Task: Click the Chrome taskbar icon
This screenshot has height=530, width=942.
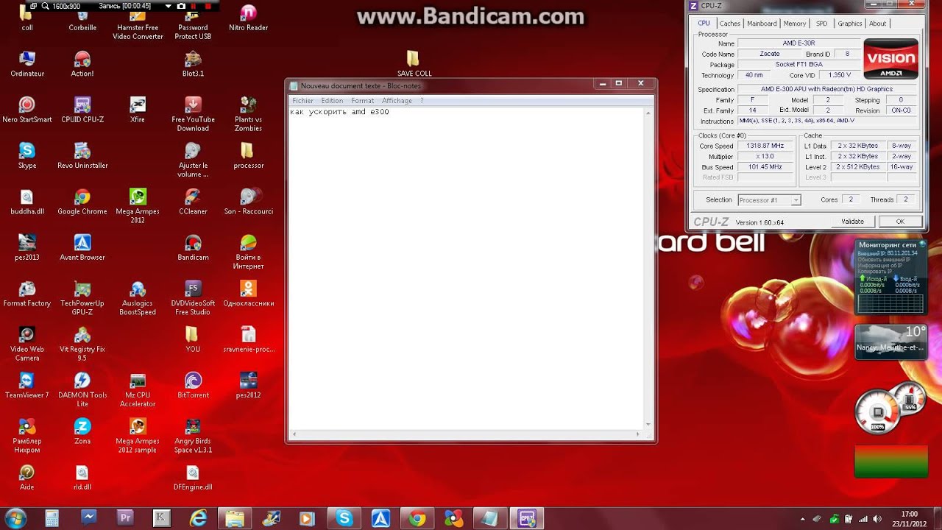Action: click(x=417, y=518)
